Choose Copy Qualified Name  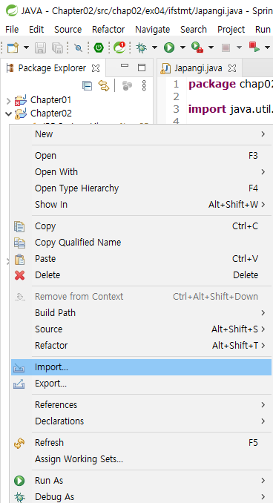pos(141,243)
